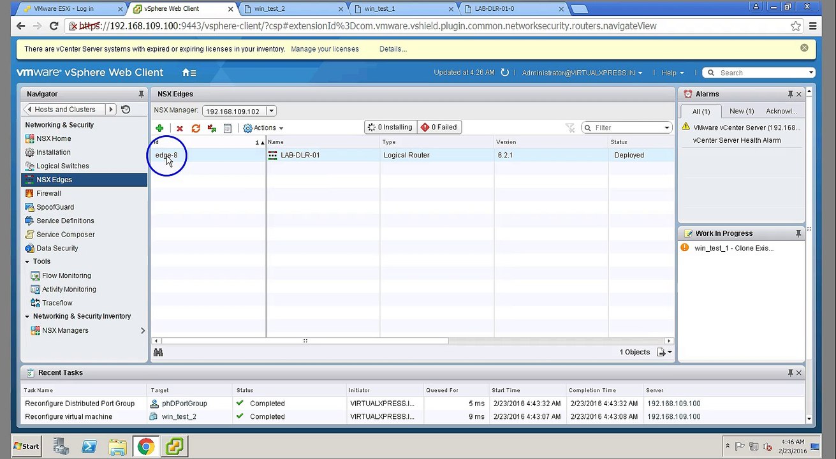Click the orange Force Sync icon
Viewport: 836px width, 459px height.
tap(196, 128)
